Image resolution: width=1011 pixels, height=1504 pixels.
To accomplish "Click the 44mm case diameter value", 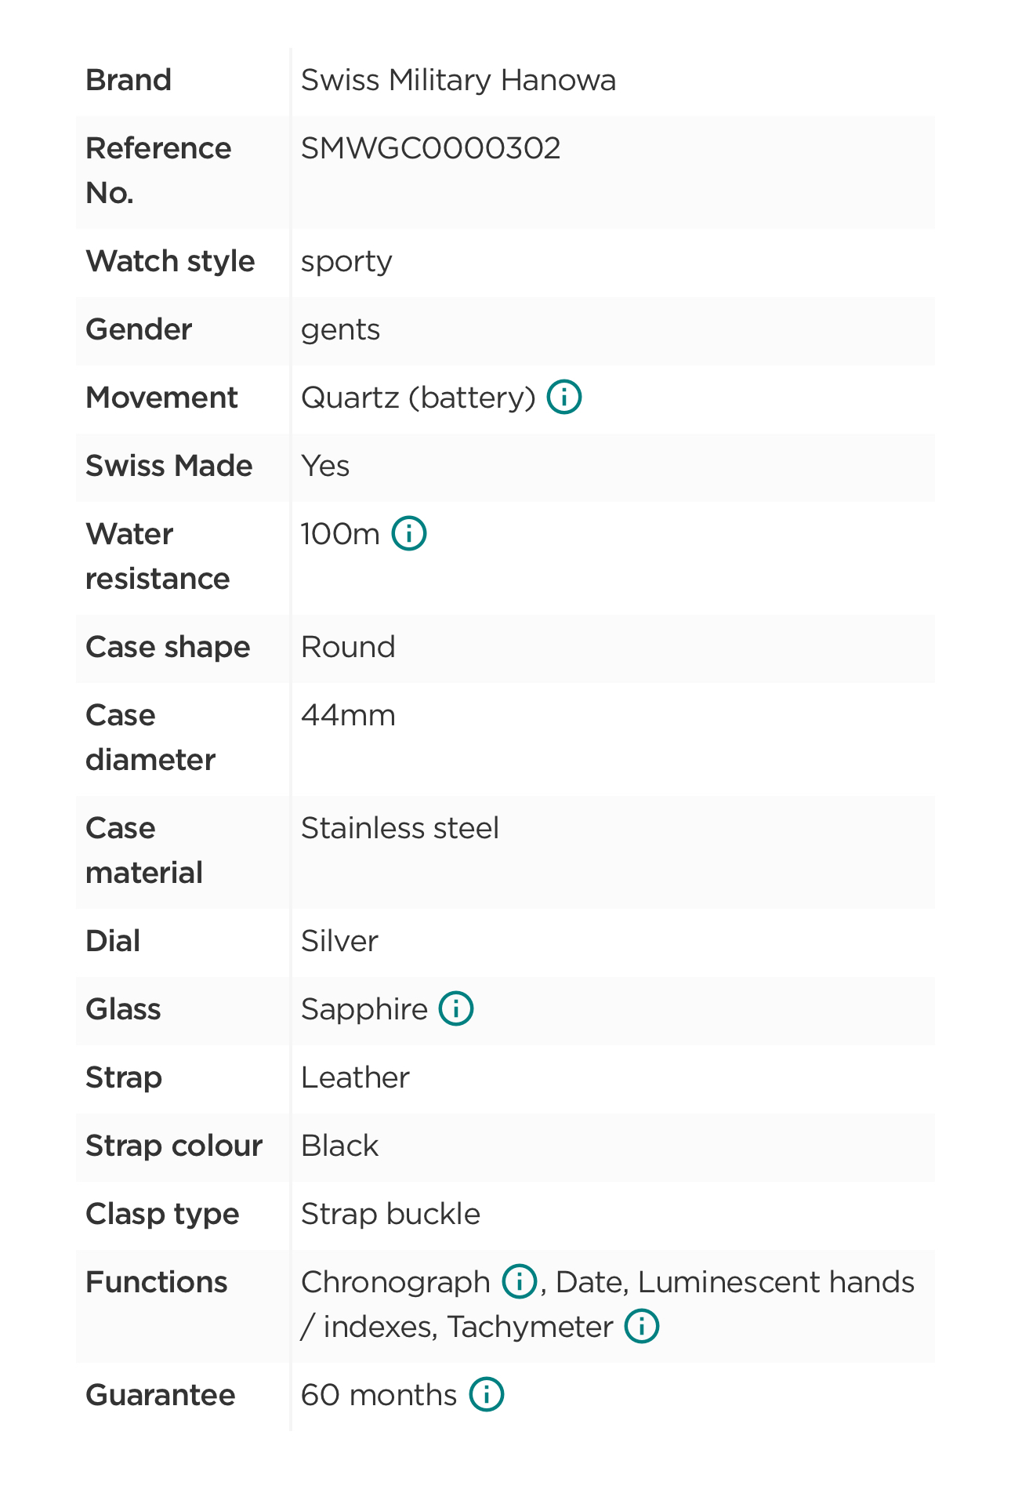I will coord(348,715).
